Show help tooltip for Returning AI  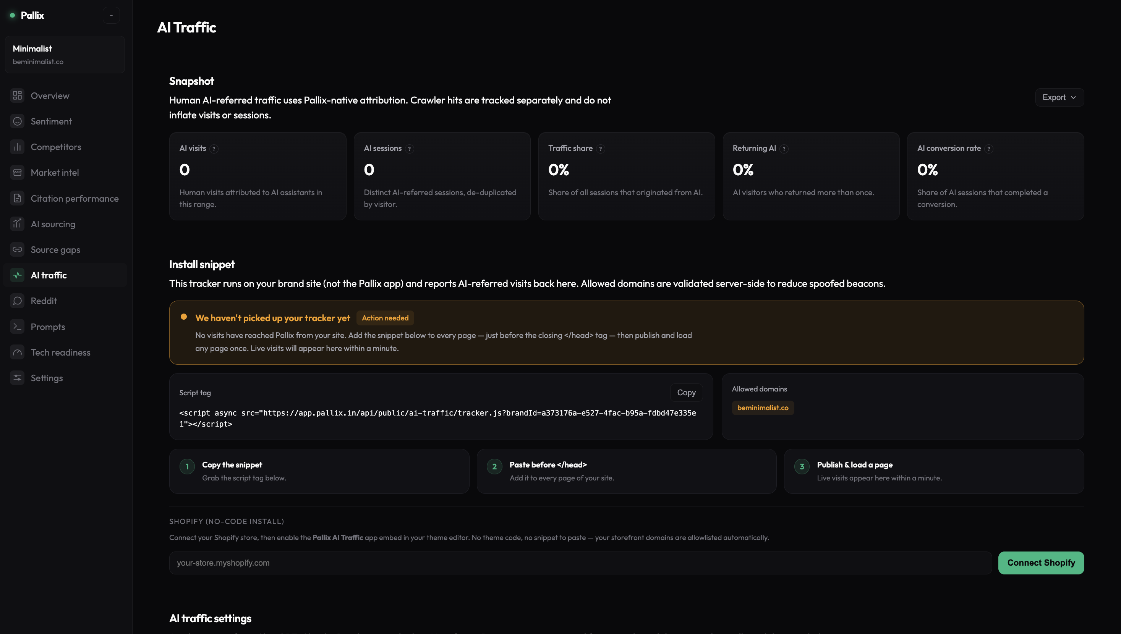pos(784,149)
